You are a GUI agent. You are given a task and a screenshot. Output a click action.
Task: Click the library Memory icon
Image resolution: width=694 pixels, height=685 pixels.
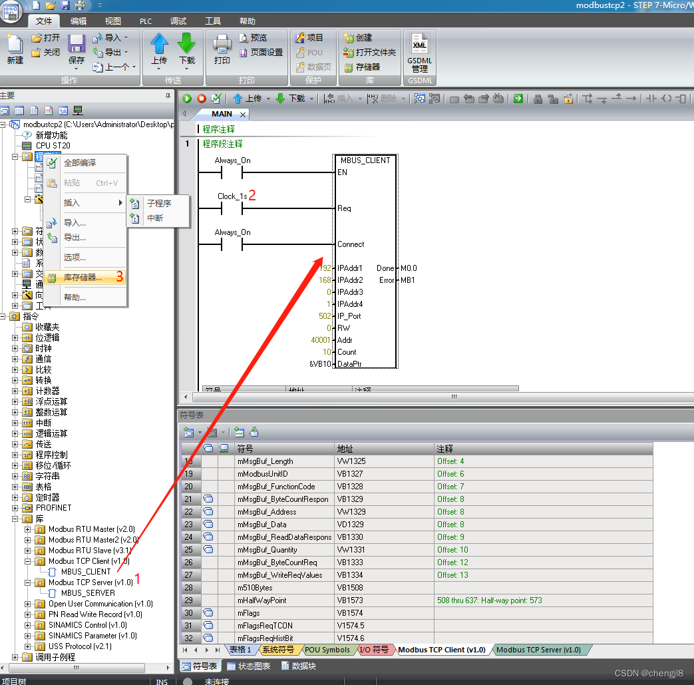pos(349,67)
